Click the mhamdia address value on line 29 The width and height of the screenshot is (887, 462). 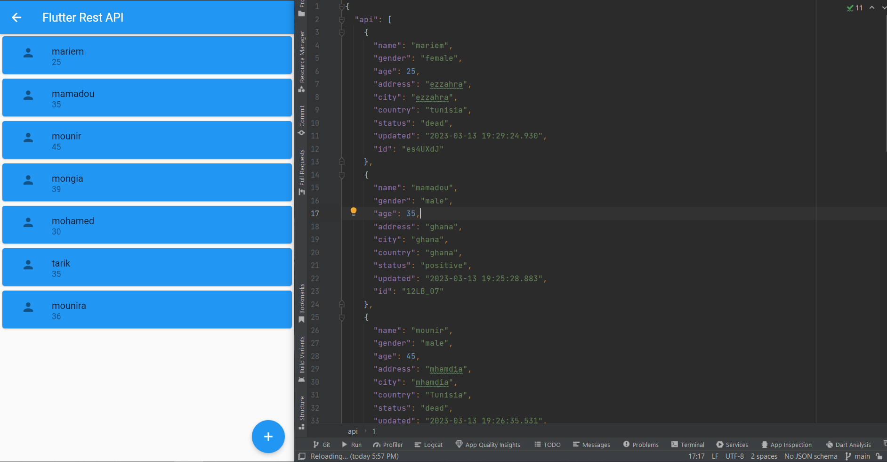coord(446,369)
